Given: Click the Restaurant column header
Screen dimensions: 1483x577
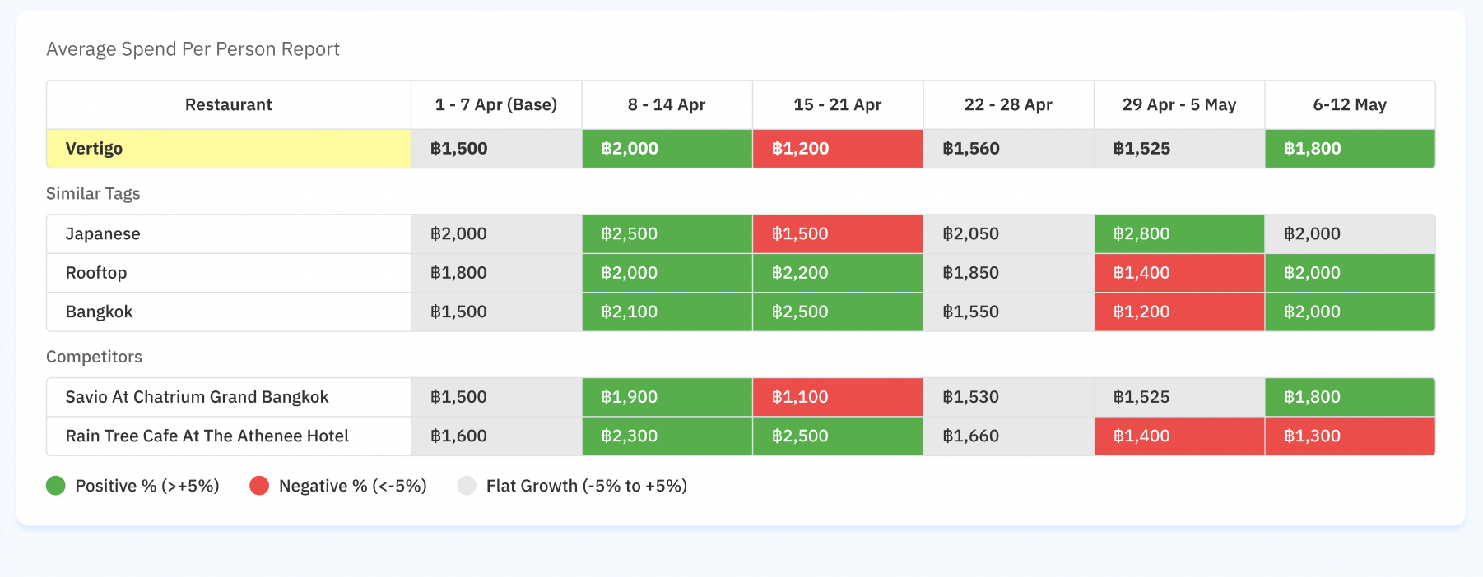Looking at the screenshot, I should point(228,104).
